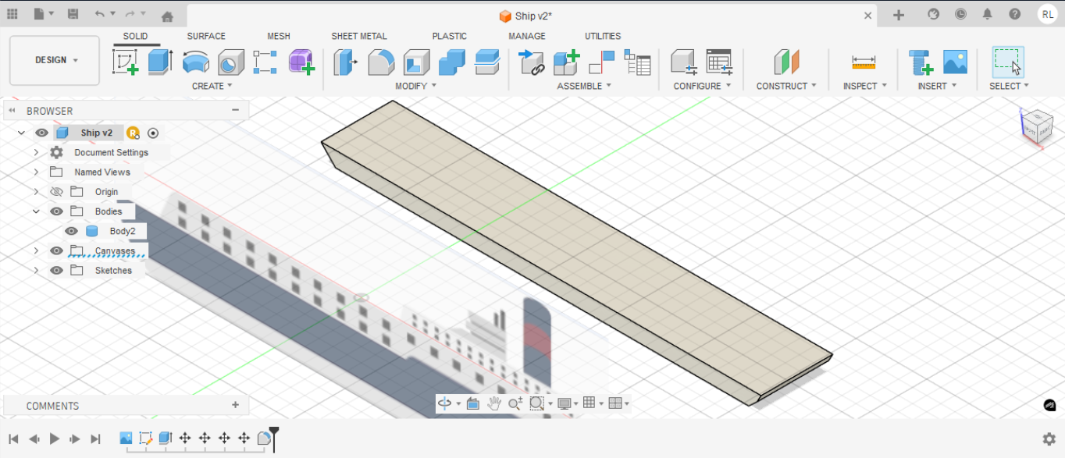
Task: Select the Extrude tool
Action: pos(160,60)
